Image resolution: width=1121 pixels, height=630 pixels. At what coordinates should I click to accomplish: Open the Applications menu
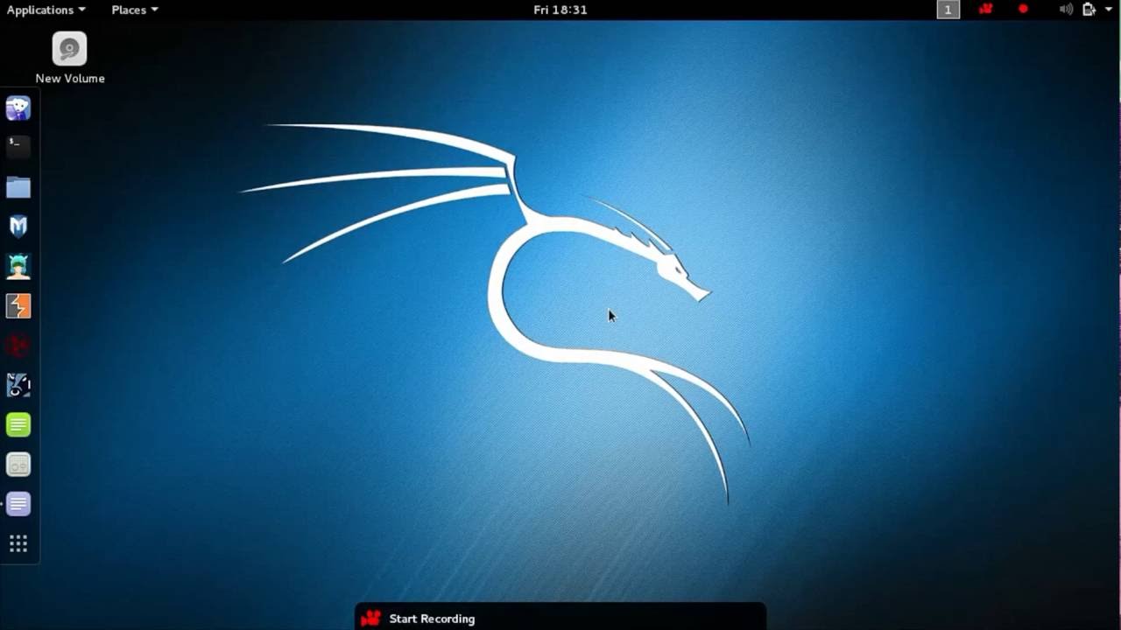pos(46,10)
